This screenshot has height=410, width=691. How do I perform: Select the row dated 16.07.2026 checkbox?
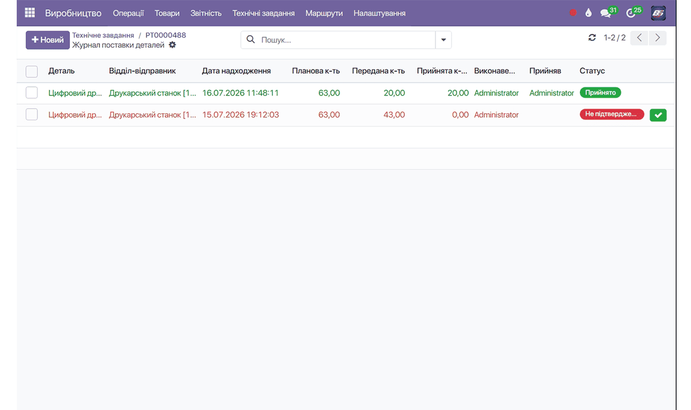coord(32,93)
